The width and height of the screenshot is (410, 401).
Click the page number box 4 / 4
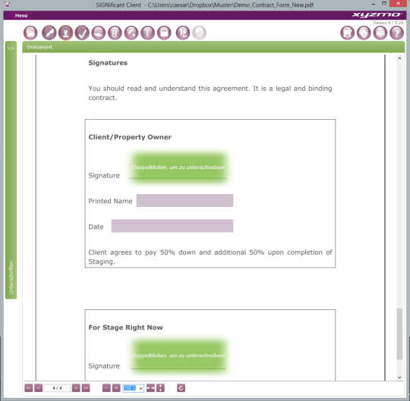[x=57, y=388]
